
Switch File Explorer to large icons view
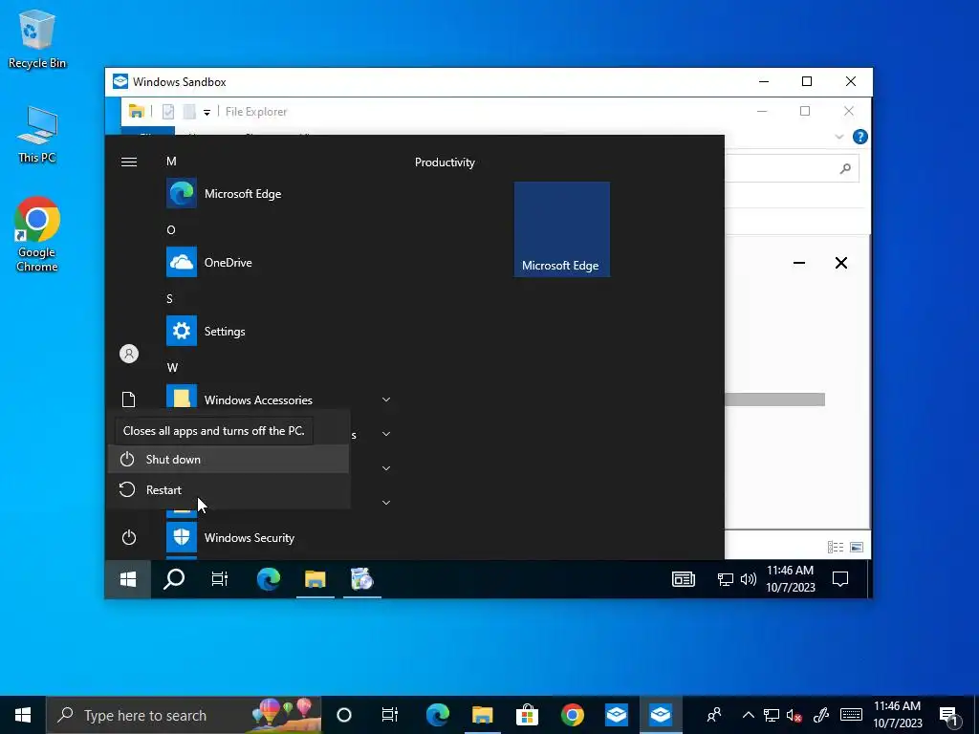[857, 548]
